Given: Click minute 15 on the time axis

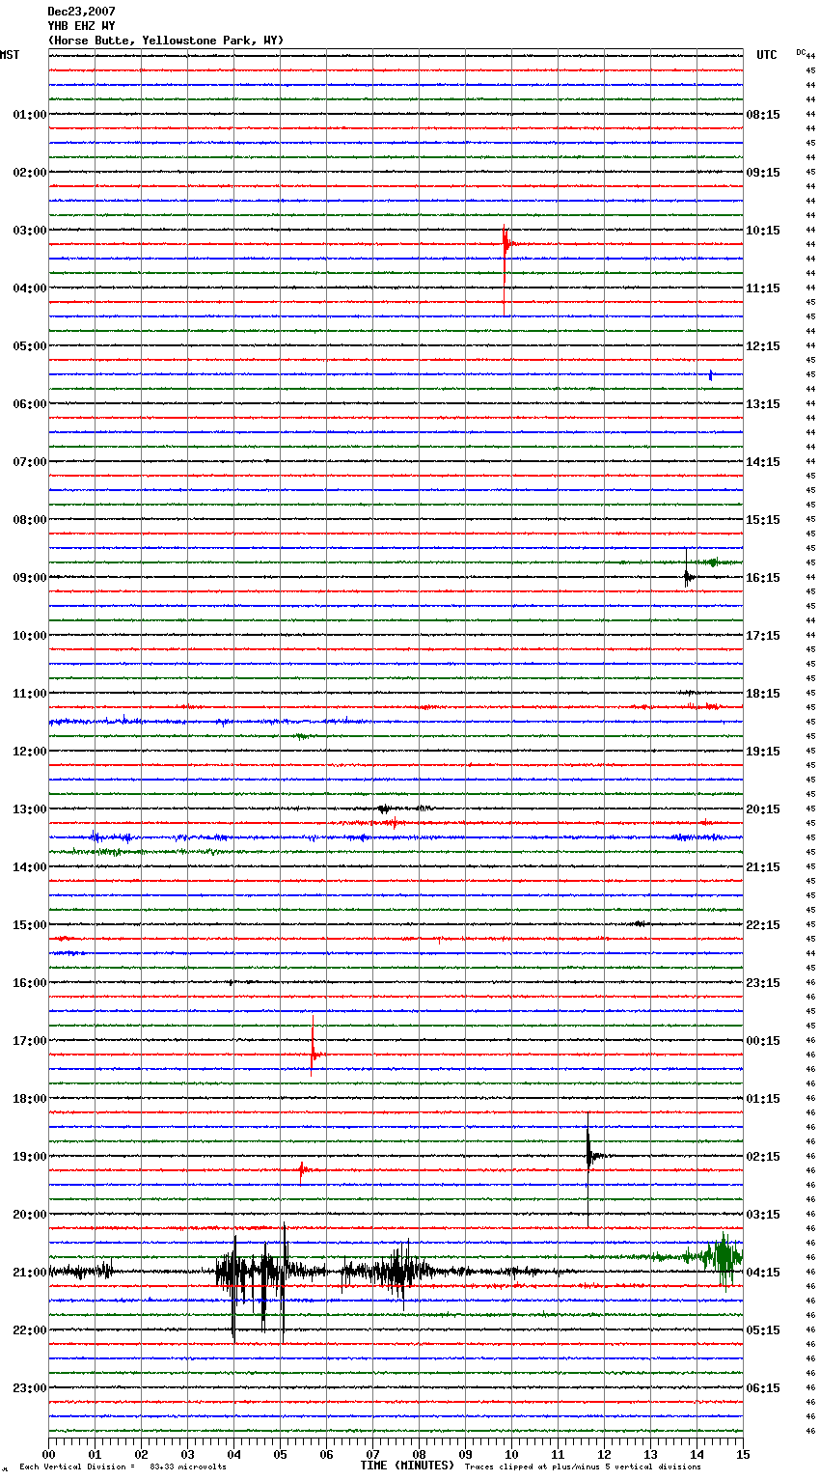Looking at the screenshot, I should (743, 1454).
